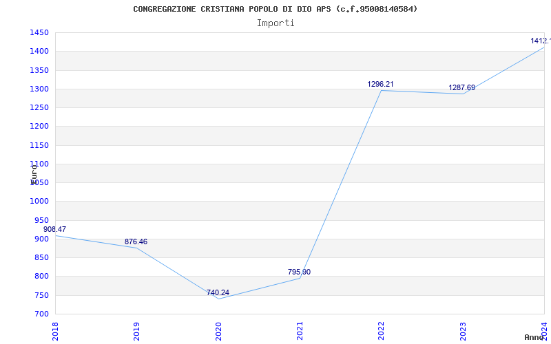Click data label 908.47
Viewport: 551px width, 344px height.
(x=55, y=229)
